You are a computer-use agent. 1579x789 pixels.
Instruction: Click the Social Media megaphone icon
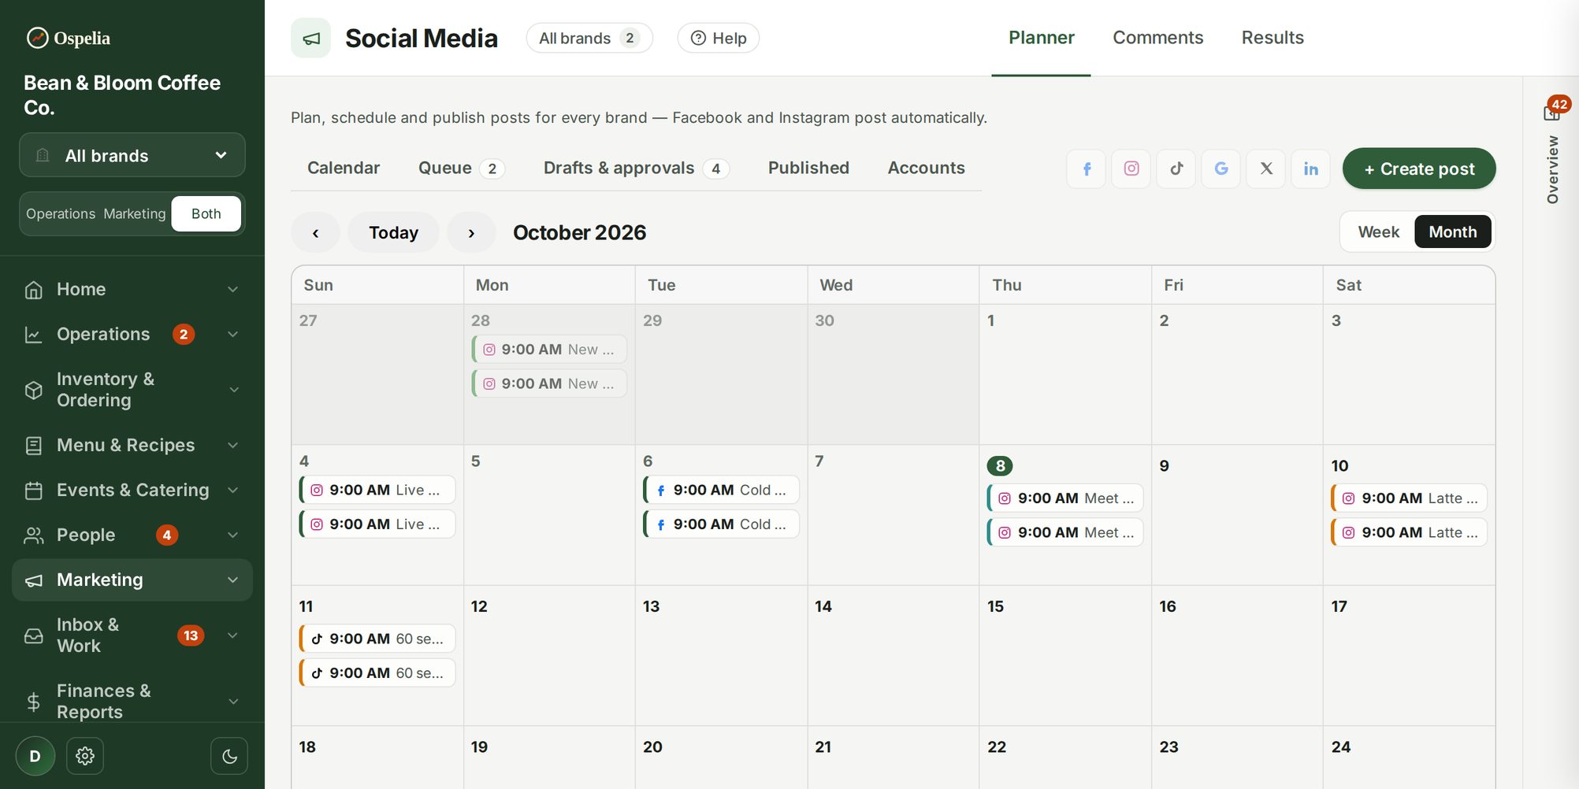point(311,39)
